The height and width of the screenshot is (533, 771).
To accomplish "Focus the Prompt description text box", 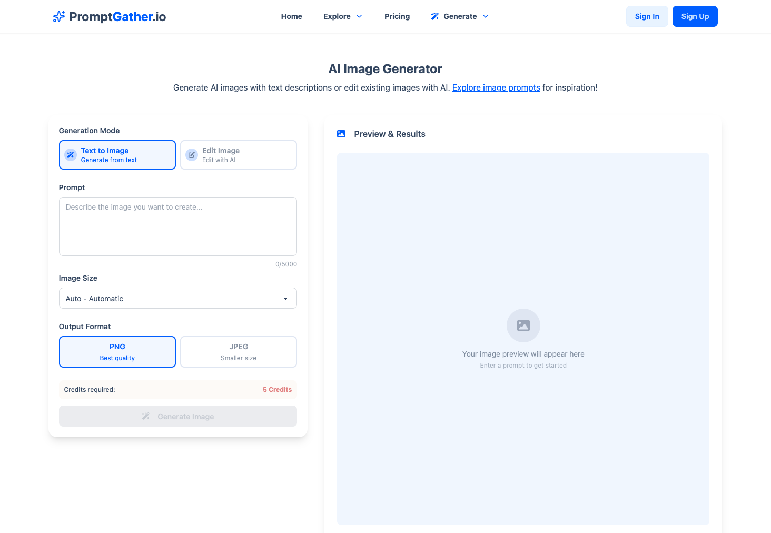I will point(177,226).
